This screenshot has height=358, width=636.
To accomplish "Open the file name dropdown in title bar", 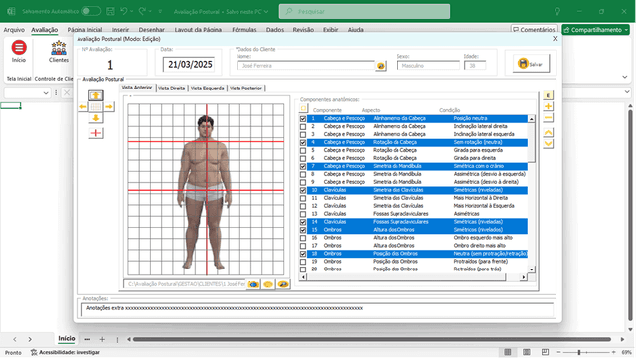I will tap(266, 12).
